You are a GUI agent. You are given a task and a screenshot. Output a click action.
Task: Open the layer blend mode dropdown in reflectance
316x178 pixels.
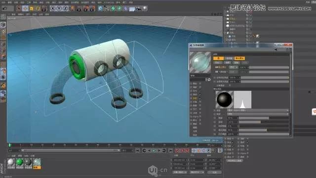234,67
